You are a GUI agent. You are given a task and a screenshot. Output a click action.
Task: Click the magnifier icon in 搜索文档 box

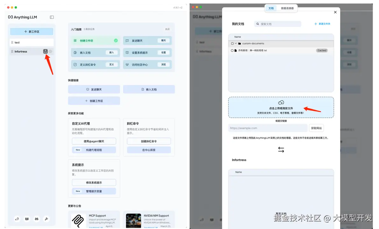(258, 24)
